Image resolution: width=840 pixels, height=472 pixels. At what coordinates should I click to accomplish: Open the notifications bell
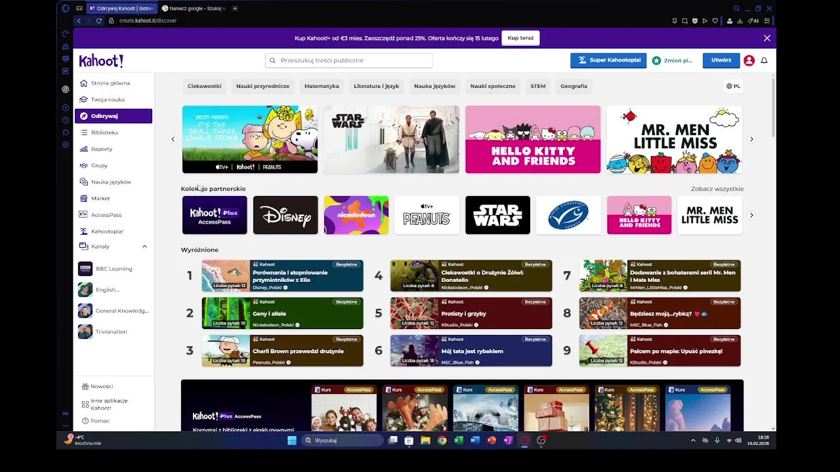click(x=764, y=60)
